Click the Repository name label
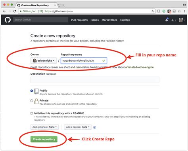This screenshot has width=188, height=151. (x=71, y=55)
